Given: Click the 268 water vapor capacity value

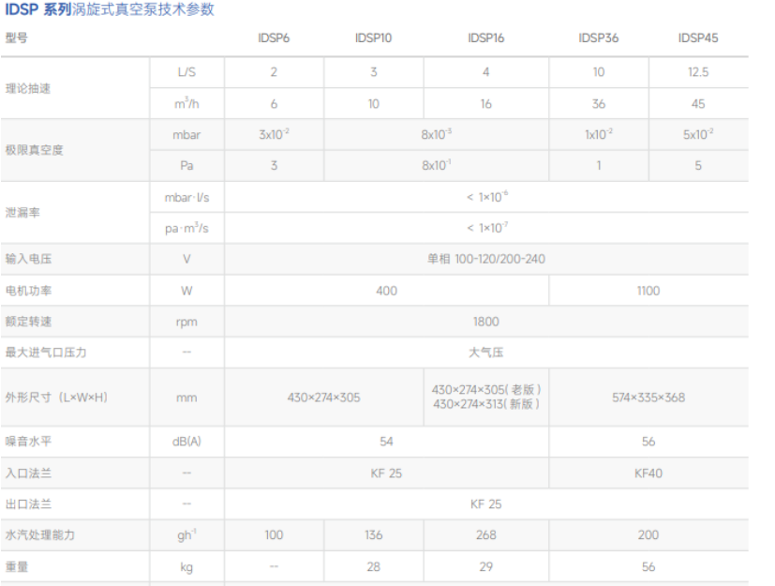Looking at the screenshot, I should point(485,535).
